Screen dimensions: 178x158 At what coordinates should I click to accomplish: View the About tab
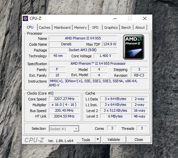coord(140,28)
